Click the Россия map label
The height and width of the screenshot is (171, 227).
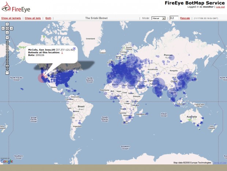168,55
